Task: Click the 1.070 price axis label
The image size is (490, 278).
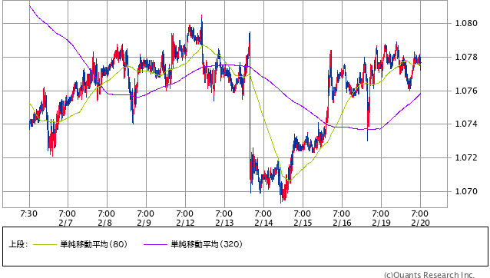Action: [466, 191]
